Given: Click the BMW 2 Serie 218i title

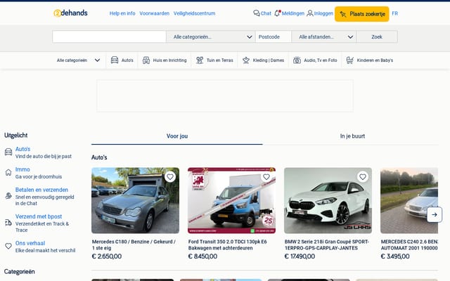Looking at the screenshot, I should (326, 245).
